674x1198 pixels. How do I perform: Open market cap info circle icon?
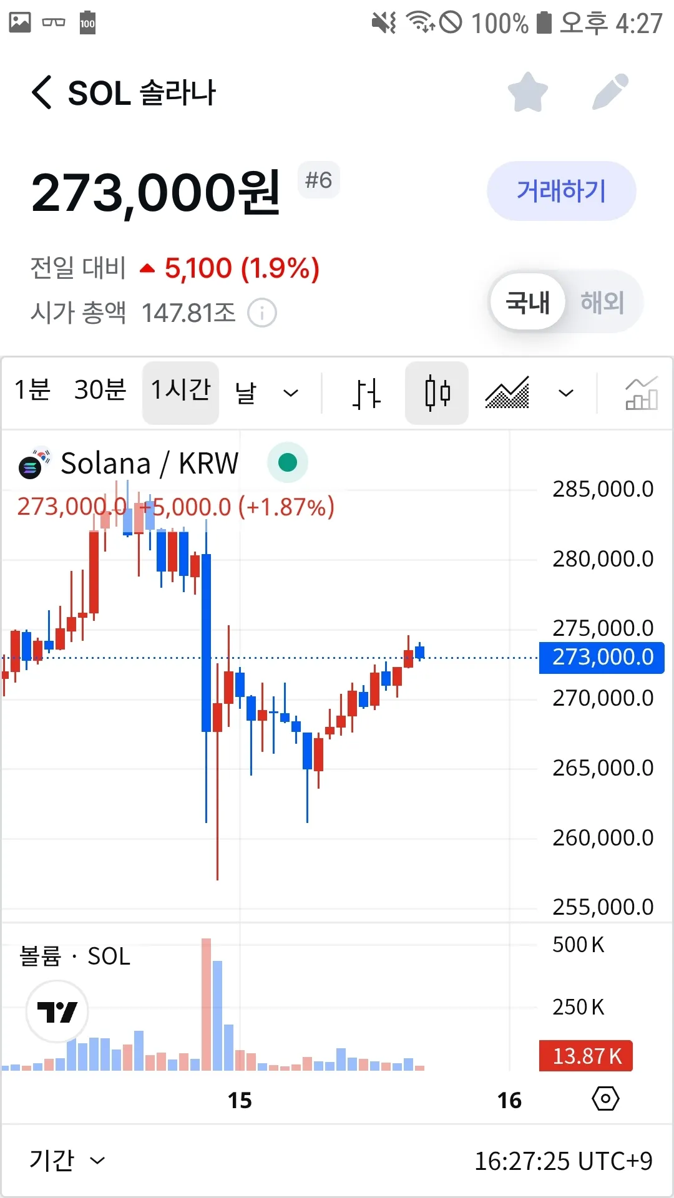[x=262, y=313]
